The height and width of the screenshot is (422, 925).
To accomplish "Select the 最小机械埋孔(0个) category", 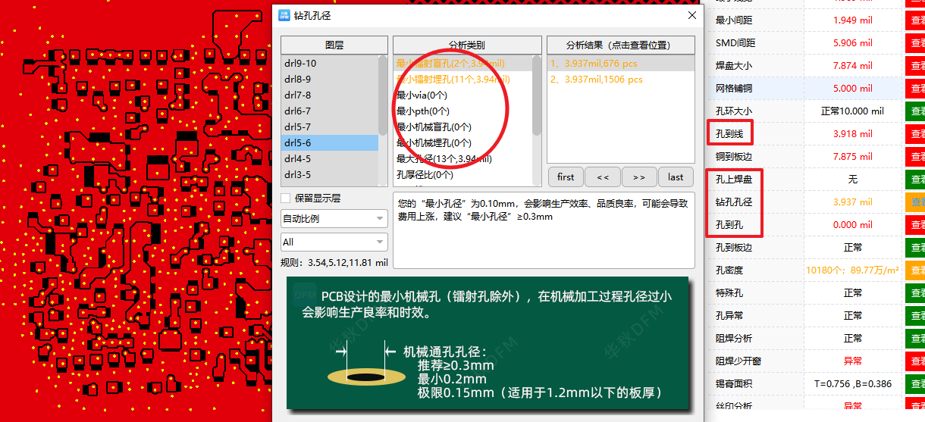I will coord(462,143).
